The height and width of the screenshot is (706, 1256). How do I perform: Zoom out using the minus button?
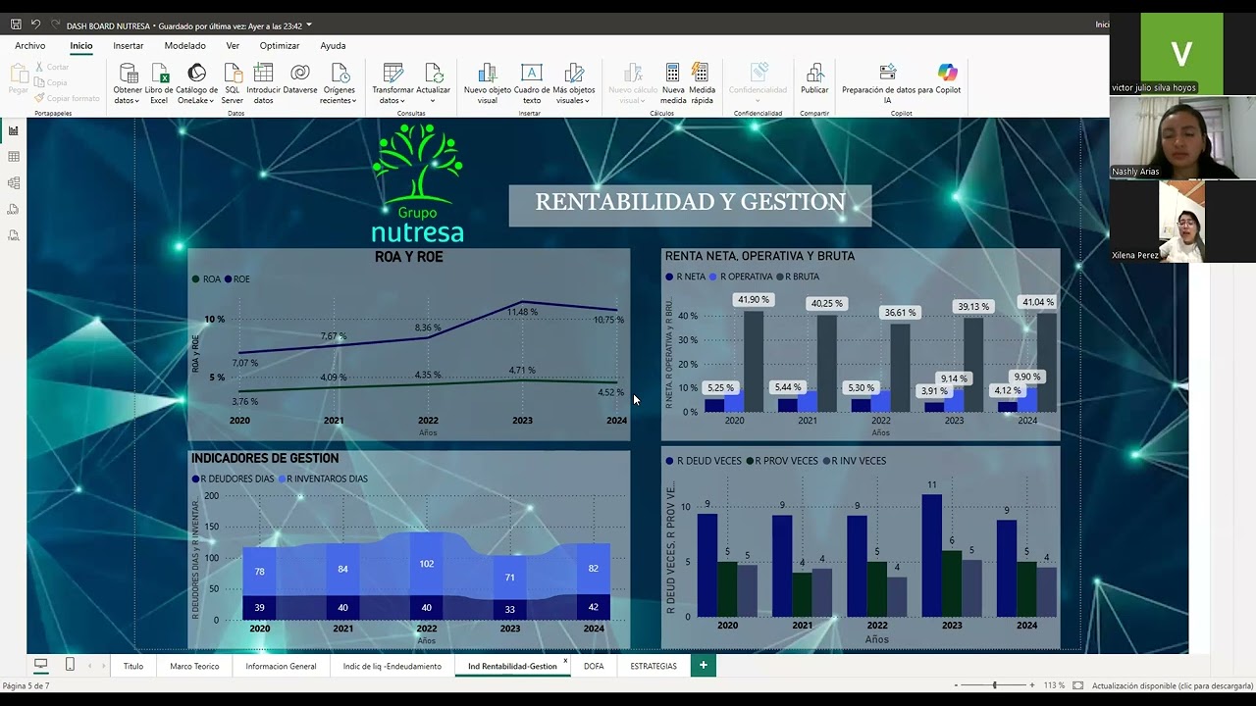pyautogui.click(x=957, y=685)
